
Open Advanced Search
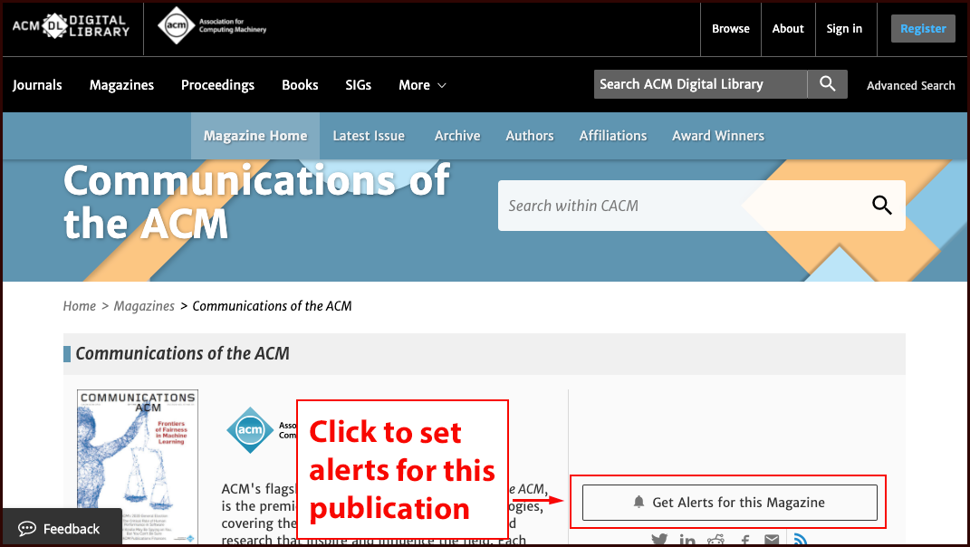tap(910, 85)
